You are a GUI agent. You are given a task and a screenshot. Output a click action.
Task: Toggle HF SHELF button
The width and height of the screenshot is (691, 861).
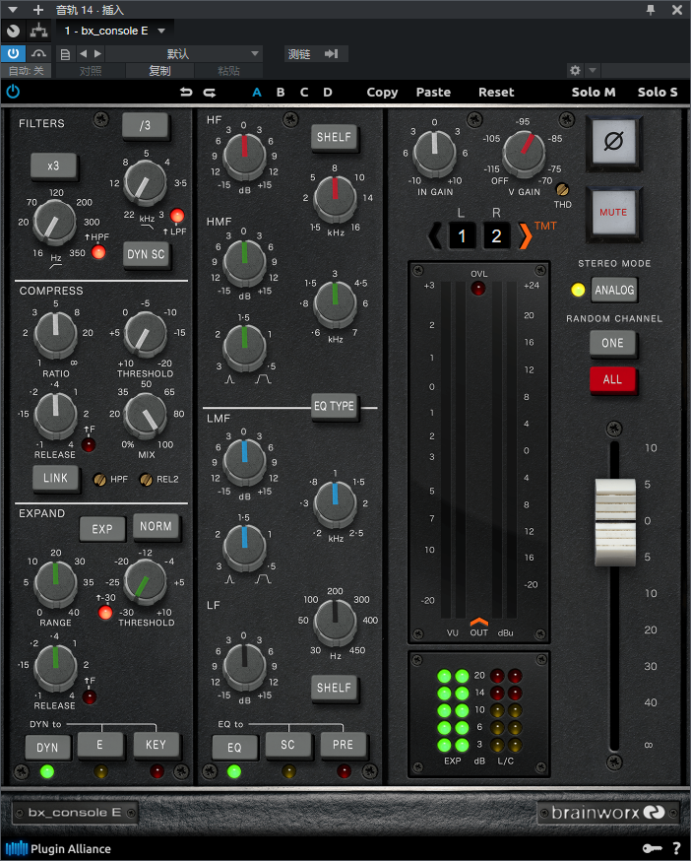(x=334, y=137)
